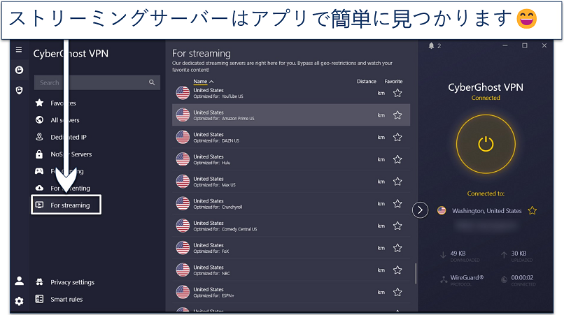Select the For streaming category
Viewport: 564px width, 315px height.
tap(70, 205)
